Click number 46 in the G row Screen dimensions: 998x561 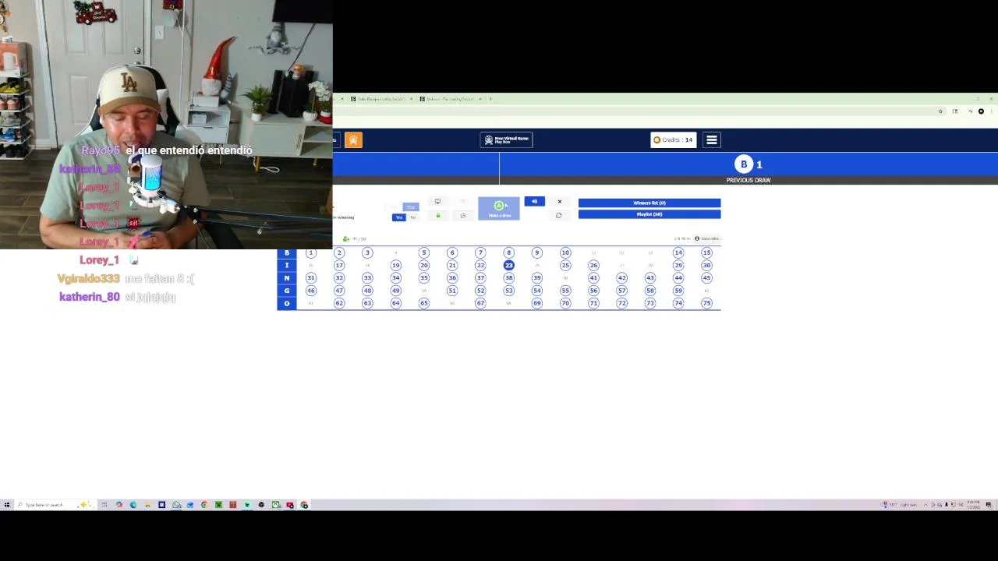(310, 291)
